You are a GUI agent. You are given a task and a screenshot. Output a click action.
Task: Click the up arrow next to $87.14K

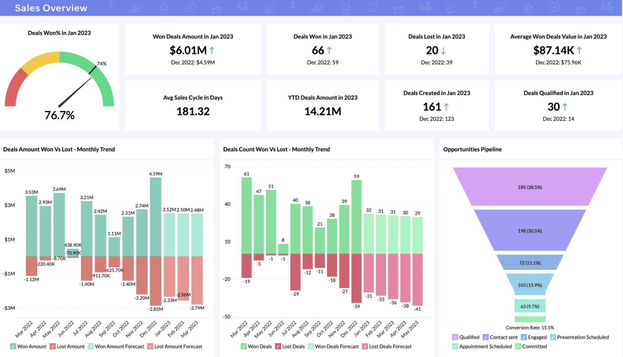(579, 50)
